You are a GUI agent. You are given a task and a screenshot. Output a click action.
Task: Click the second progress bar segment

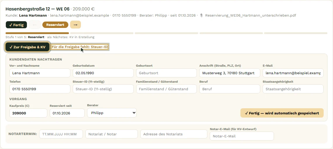(102, 33)
